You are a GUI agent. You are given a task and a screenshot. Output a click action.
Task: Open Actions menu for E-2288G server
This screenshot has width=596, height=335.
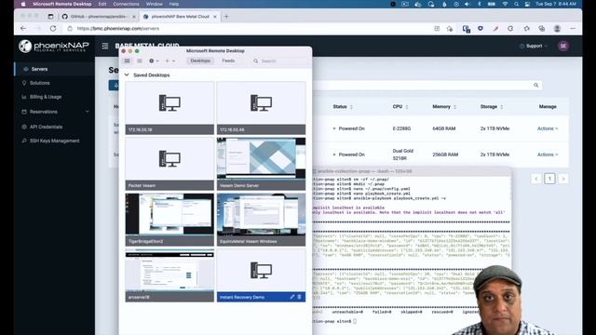tap(548, 128)
